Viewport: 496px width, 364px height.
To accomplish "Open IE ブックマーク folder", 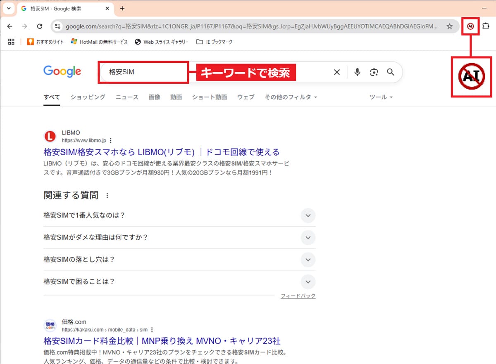I will point(214,42).
